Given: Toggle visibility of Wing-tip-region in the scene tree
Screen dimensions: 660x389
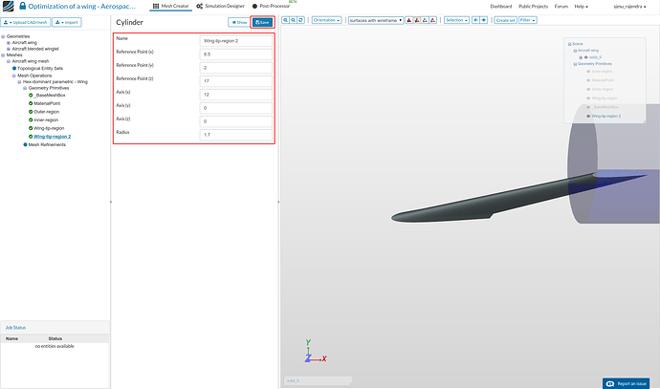Looking at the screenshot, I should tap(588, 98).
